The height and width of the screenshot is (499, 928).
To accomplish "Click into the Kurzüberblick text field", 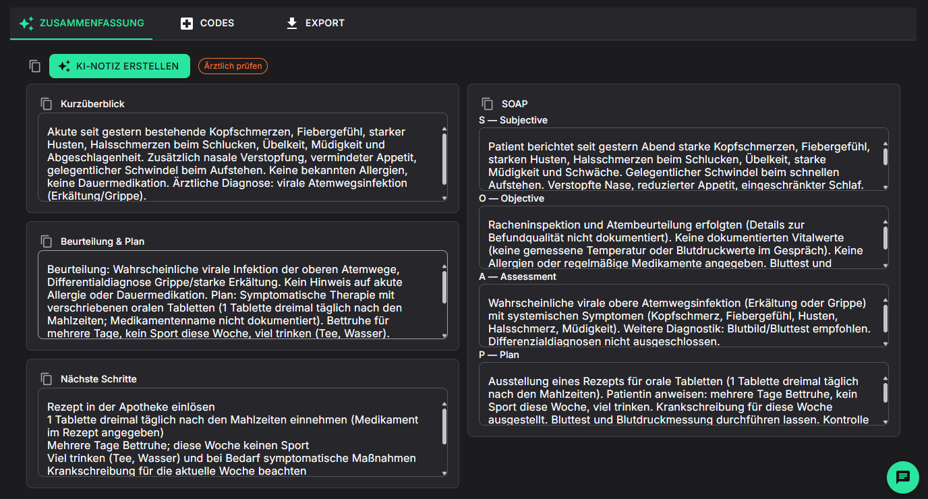I will click(243, 157).
